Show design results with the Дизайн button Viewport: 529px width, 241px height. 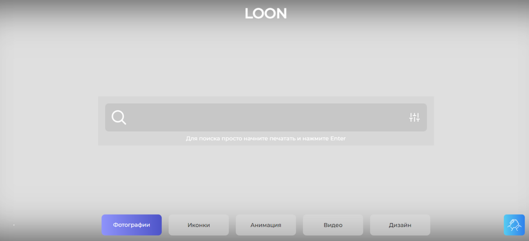point(400,225)
